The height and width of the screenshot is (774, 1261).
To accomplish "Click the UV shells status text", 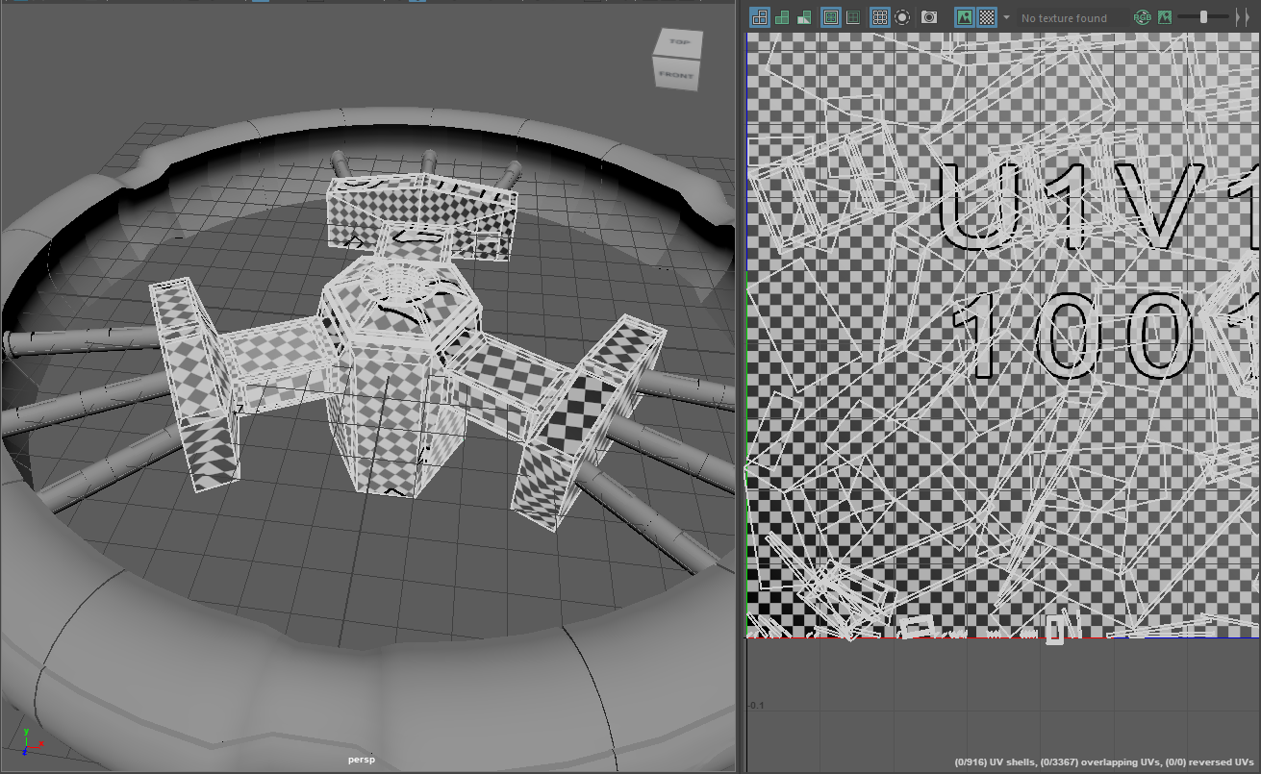I will (x=995, y=762).
